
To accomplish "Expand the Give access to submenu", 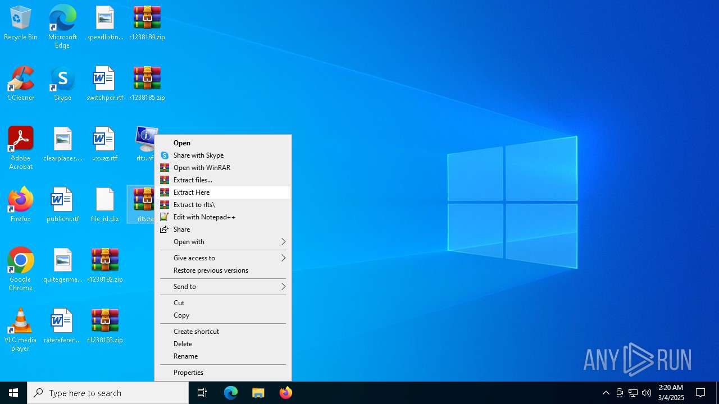I will pyautogui.click(x=223, y=258).
